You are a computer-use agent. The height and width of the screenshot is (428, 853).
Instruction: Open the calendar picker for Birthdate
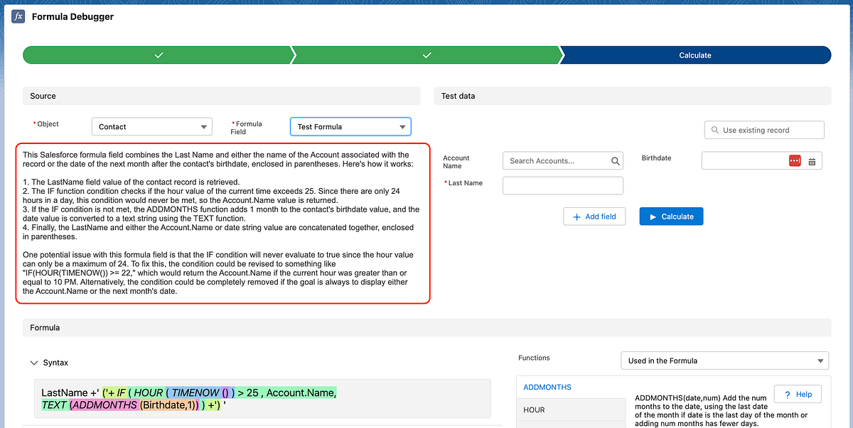tap(812, 160)
